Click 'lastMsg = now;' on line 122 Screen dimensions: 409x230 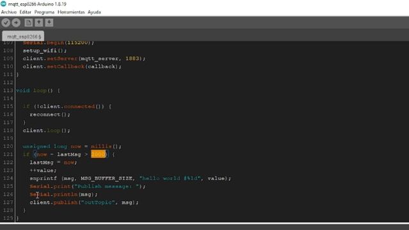point(53,162)
